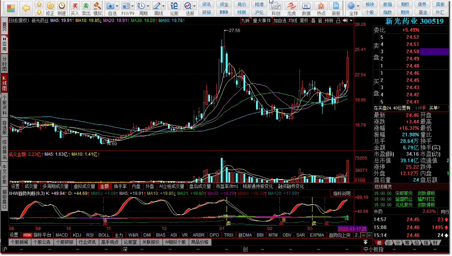The height and width of the screenshot is (256, 452).
Task: Expand the 周期 period dropdown arrow
Action: (x=147, y=6)
